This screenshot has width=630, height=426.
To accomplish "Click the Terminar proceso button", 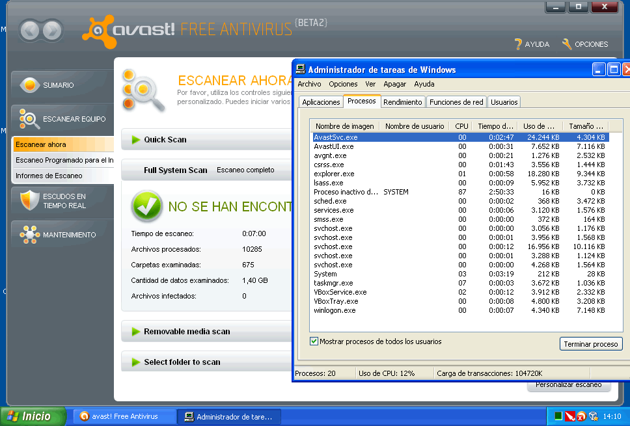I will pyautogui.click(x=591, y=343).
